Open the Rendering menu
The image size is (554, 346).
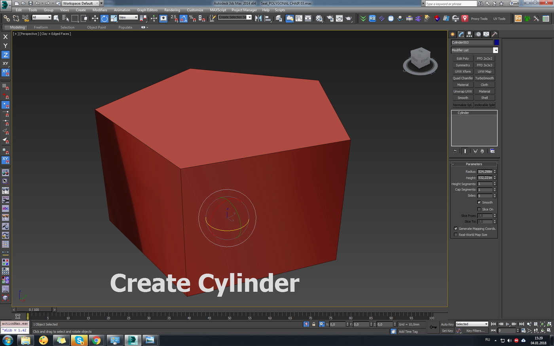[172, 10]
